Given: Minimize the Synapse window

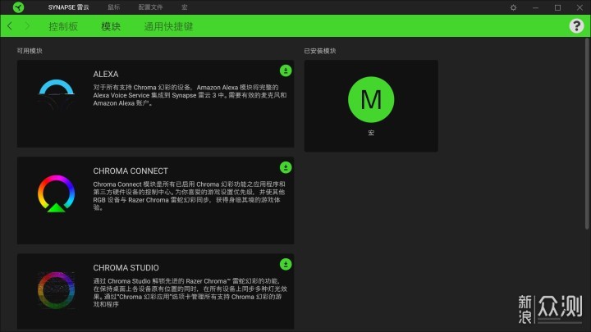Looking at the screenshot, I should coord(535,7).
